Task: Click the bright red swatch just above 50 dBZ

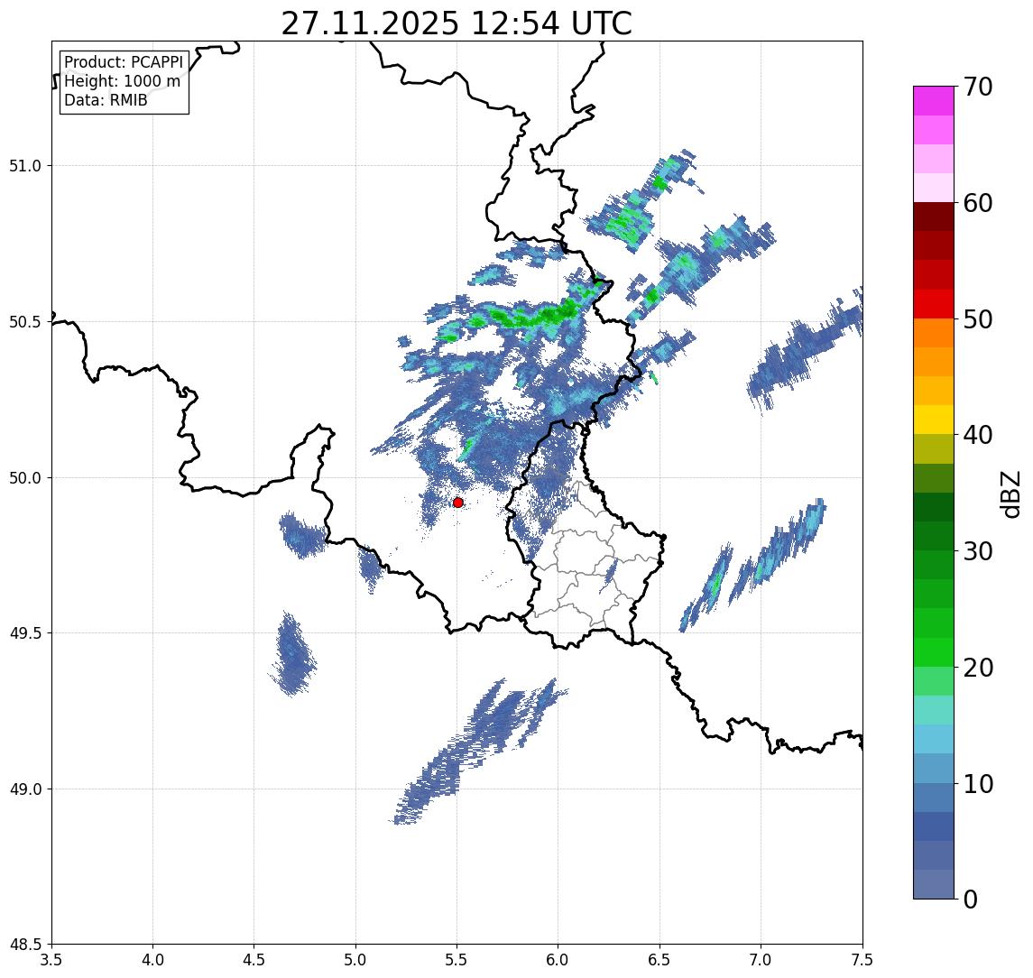Action: pos(934,304)
